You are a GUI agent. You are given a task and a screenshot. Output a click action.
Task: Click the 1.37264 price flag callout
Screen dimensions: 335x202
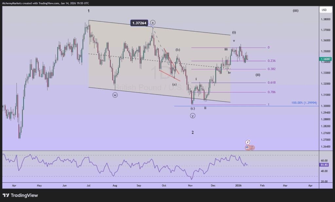pos(139,23)
